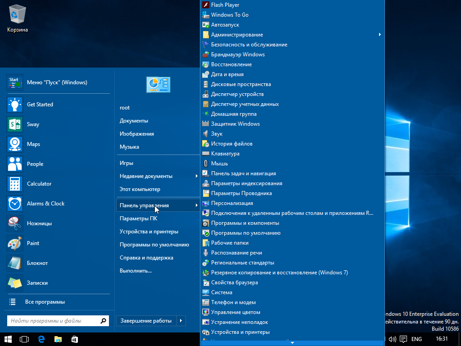Viewport: 461px width, 346px height.
Task: Open the action center notification icon
Action: point(403,339)
